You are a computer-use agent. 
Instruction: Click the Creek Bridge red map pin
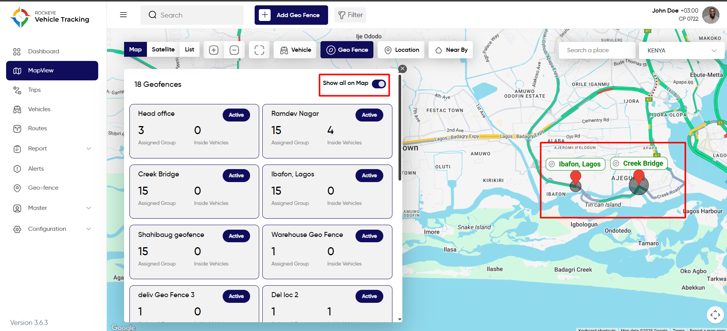(639, 176)
